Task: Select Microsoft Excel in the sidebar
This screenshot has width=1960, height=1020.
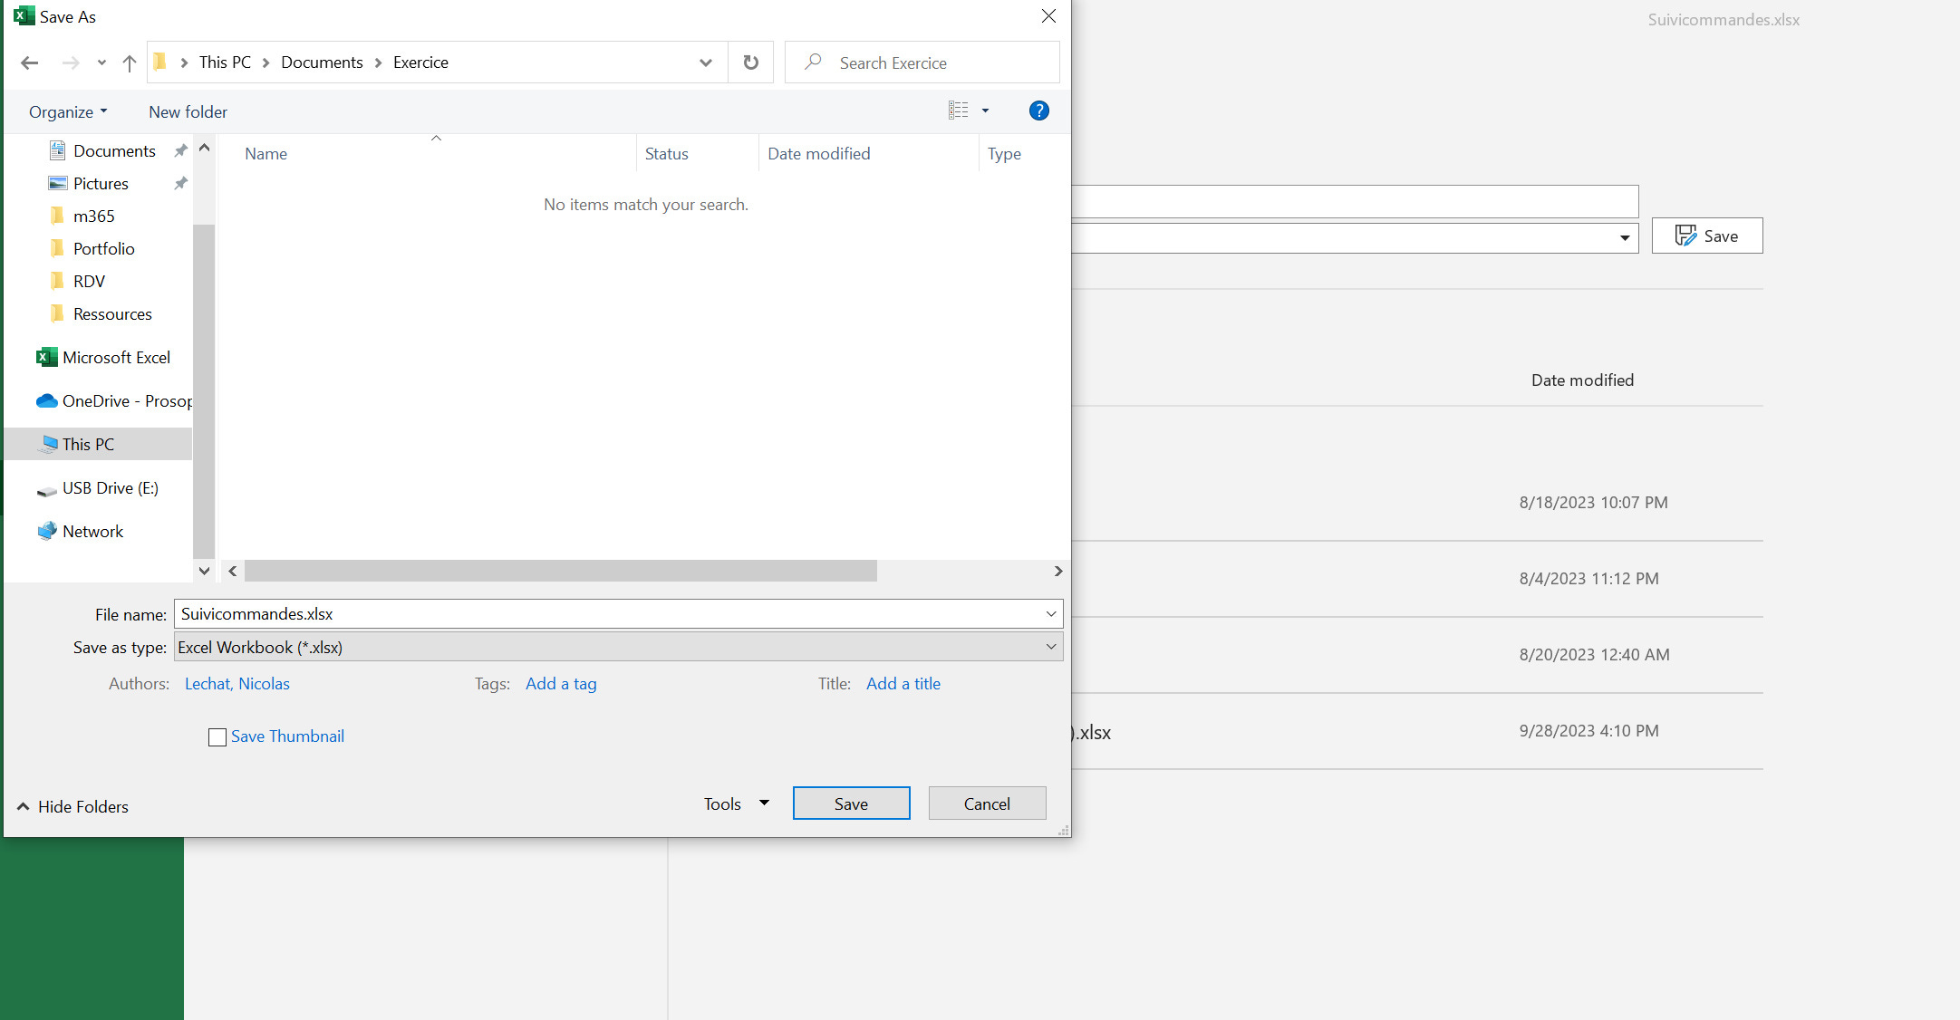Action: pos(116,357)
